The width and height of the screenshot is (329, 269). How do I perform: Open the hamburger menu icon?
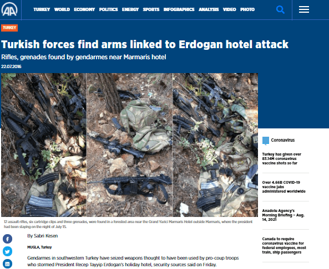pyautogui.click(x=304, y=9)
